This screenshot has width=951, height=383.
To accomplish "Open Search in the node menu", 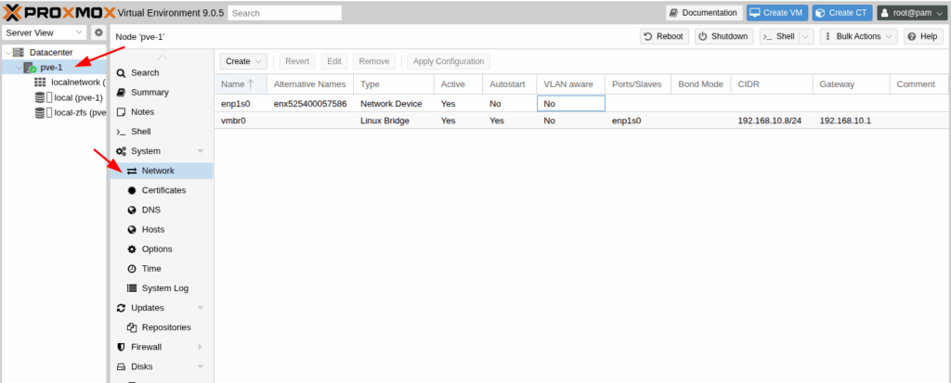I will 162,72.
